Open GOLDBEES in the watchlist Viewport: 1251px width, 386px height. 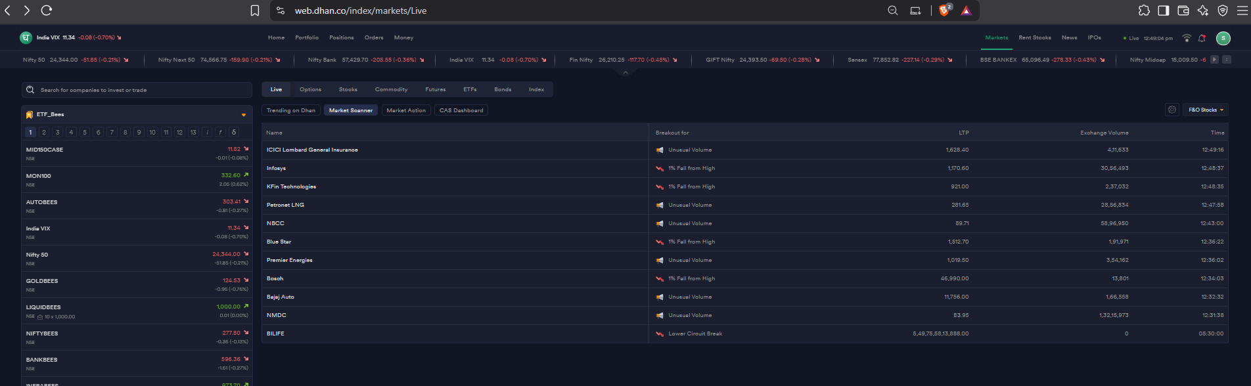point(137,285)
